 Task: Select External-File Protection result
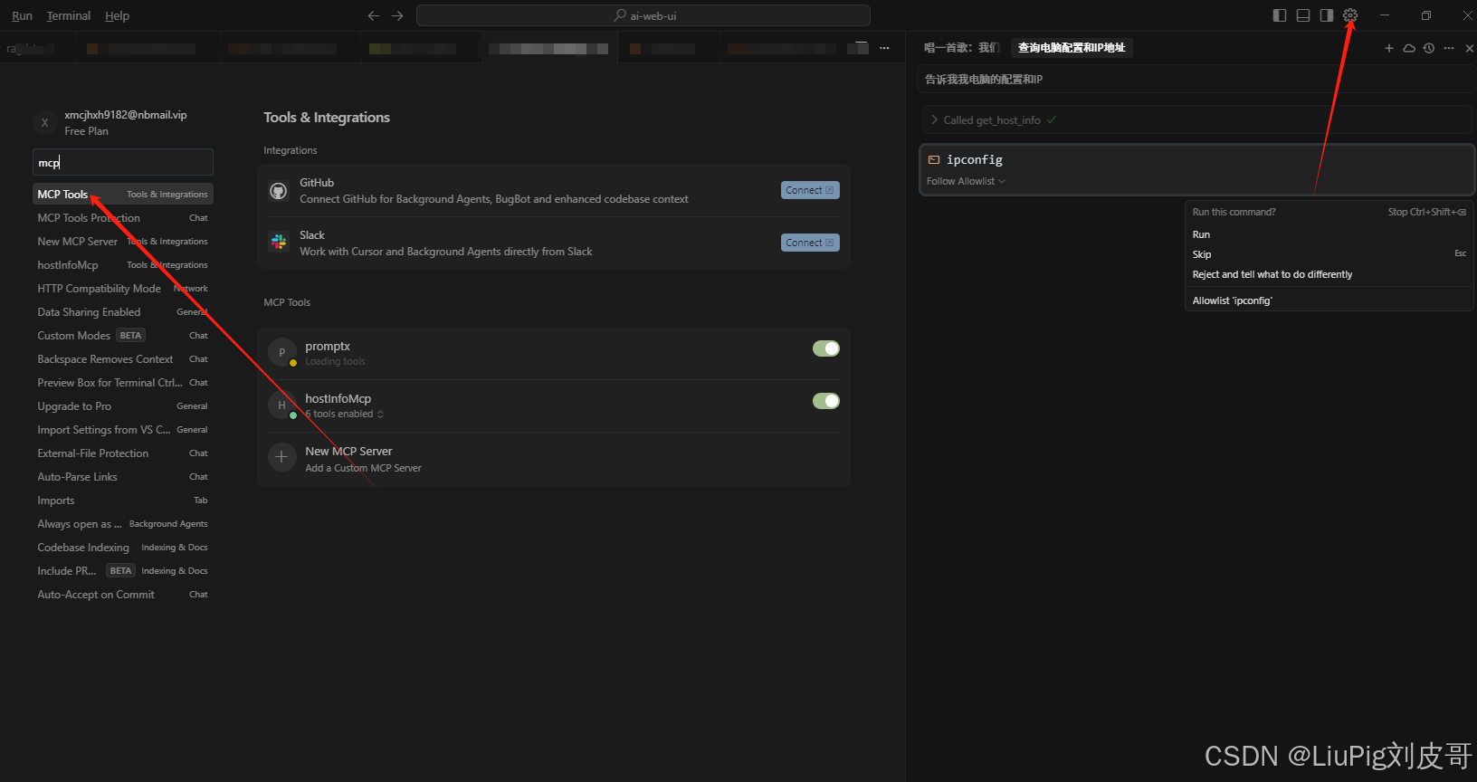pyautogui.click(x=123, y=453)
